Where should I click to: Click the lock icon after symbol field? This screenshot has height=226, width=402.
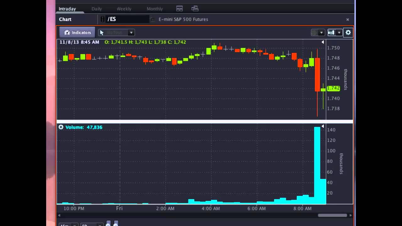pyautogui.click(x=152, y=19)
